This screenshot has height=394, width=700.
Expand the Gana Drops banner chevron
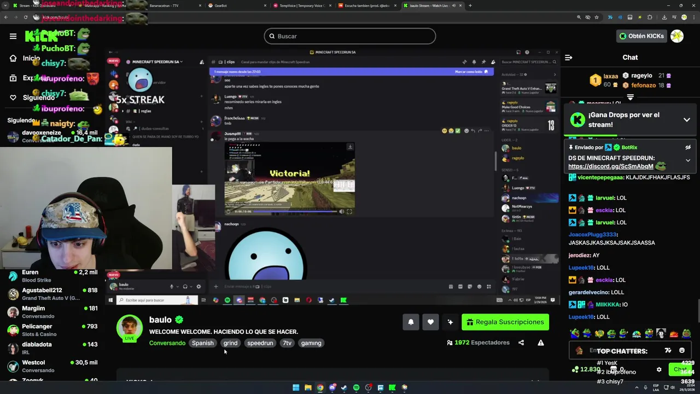click(687, 120)
